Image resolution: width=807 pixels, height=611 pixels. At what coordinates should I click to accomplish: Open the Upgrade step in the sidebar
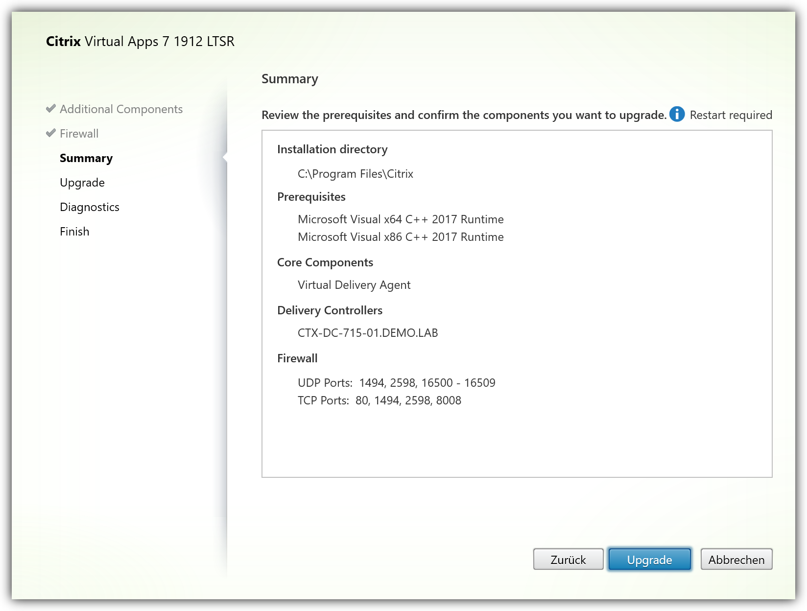coord(82,183)
